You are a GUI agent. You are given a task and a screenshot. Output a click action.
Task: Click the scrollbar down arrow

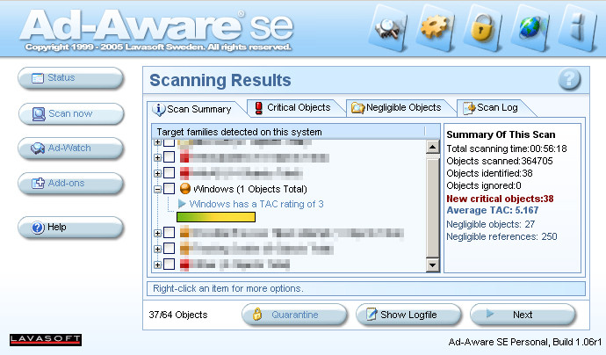tap(432, 264)
